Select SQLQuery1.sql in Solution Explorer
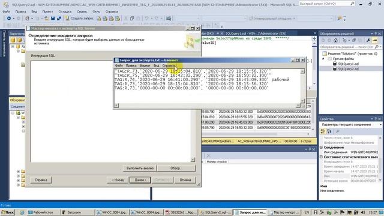384x216 pixels. coord(348,64)
